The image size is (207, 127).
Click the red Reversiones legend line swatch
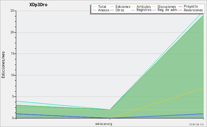[x=180, y=10]
